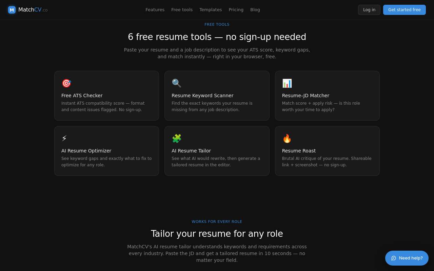This screenshot has width=434, height=271.
Task: Click the chat bubble icon in Need help
Action: (x=394, y=258)
